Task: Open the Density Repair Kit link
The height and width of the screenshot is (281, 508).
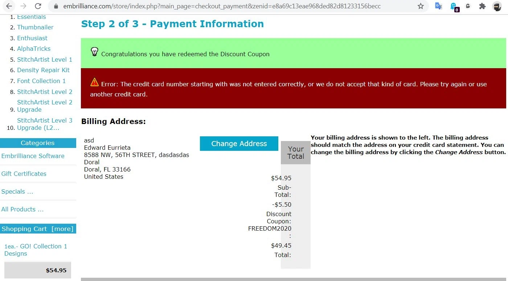Action: click(43, 70)
